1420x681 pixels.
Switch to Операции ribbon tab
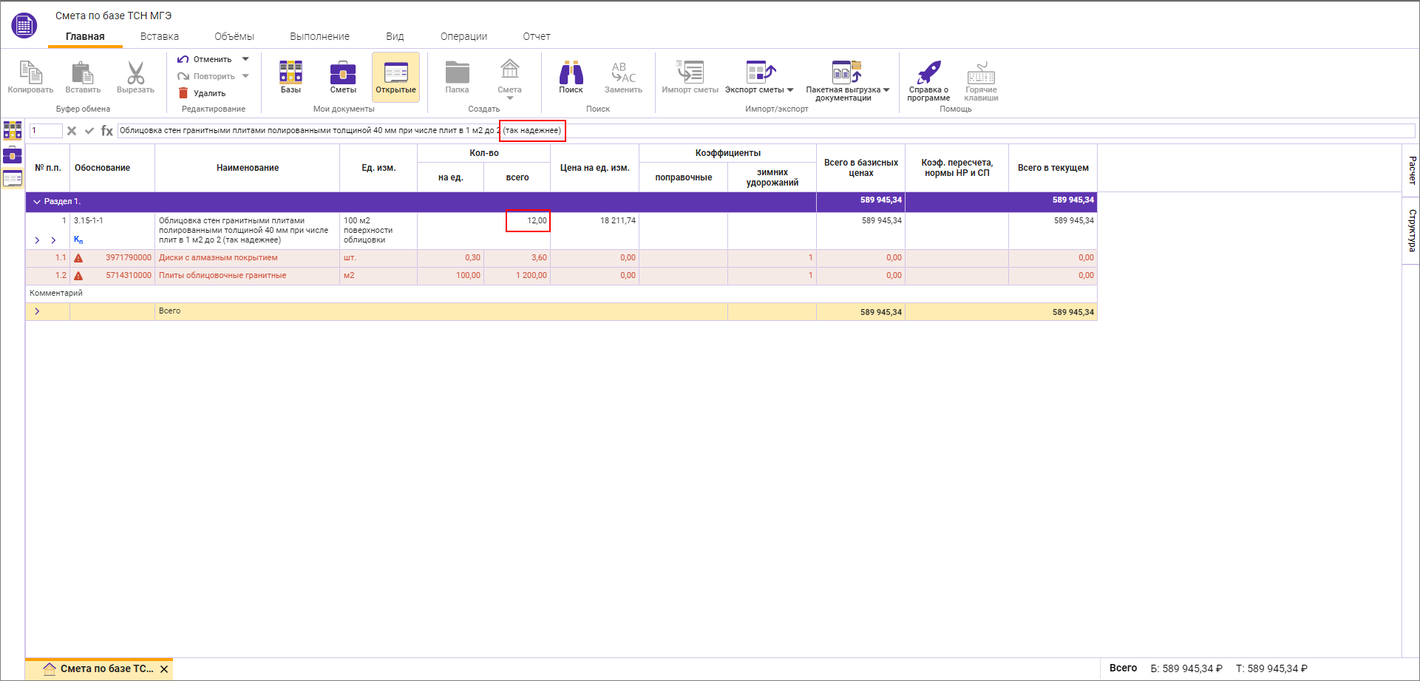[464, 36]
